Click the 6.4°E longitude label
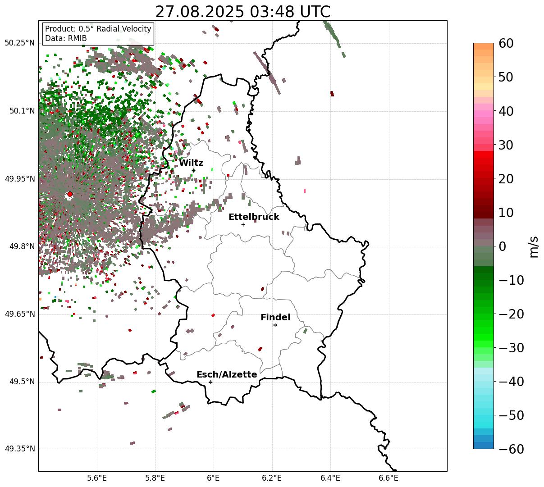 [x=330, y=478]
